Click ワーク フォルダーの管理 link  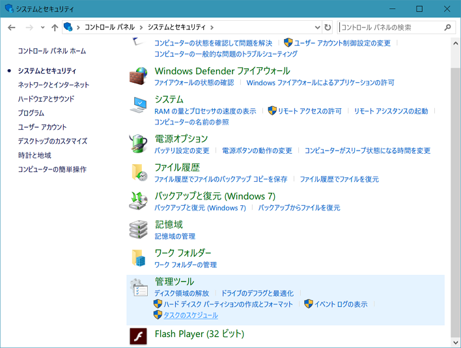(186, 265)
